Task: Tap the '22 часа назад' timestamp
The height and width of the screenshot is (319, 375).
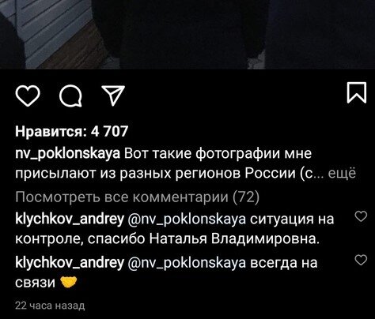Action: pos(50,306)
